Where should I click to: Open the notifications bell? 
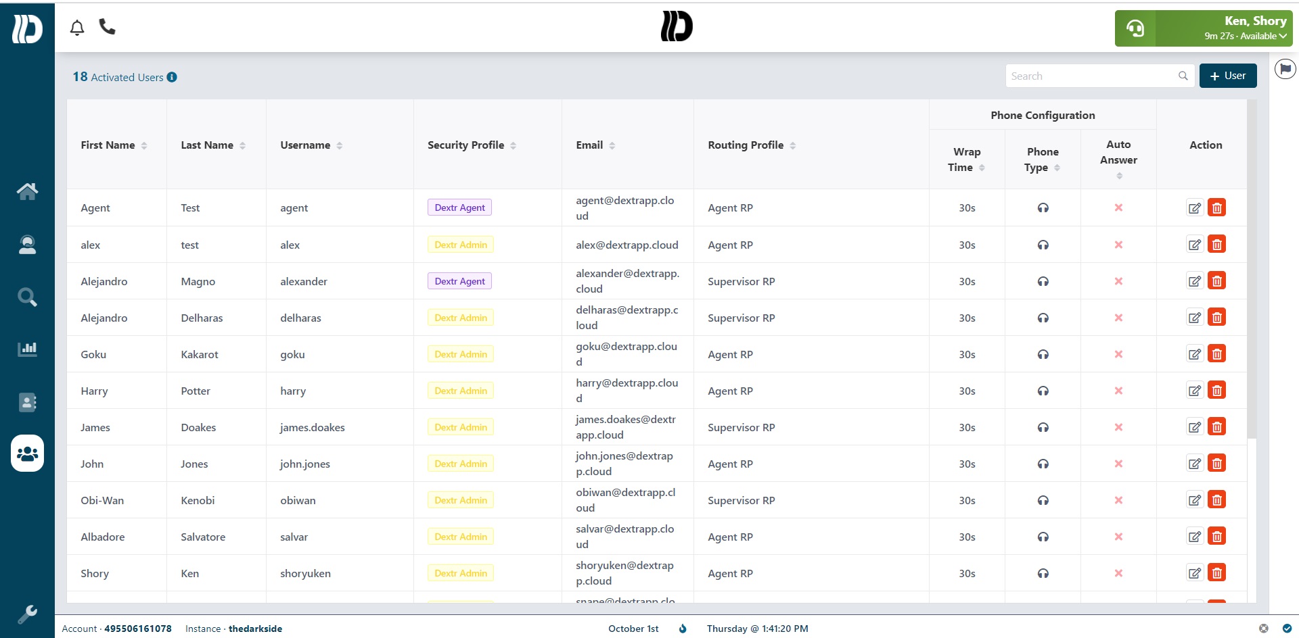pos(77,27)
